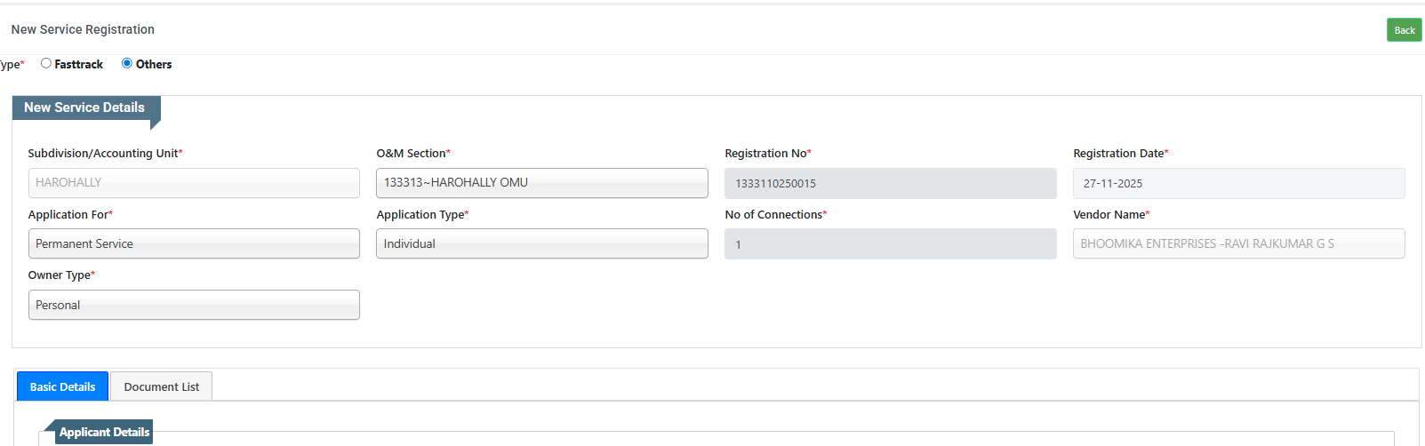Choose the Others radio option
This screenshot has width=1425, height=446.
point(127,63)
